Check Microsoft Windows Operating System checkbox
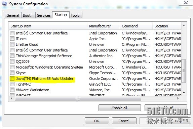Viewport: 193px width, 129px height. [x=12, y=67]
